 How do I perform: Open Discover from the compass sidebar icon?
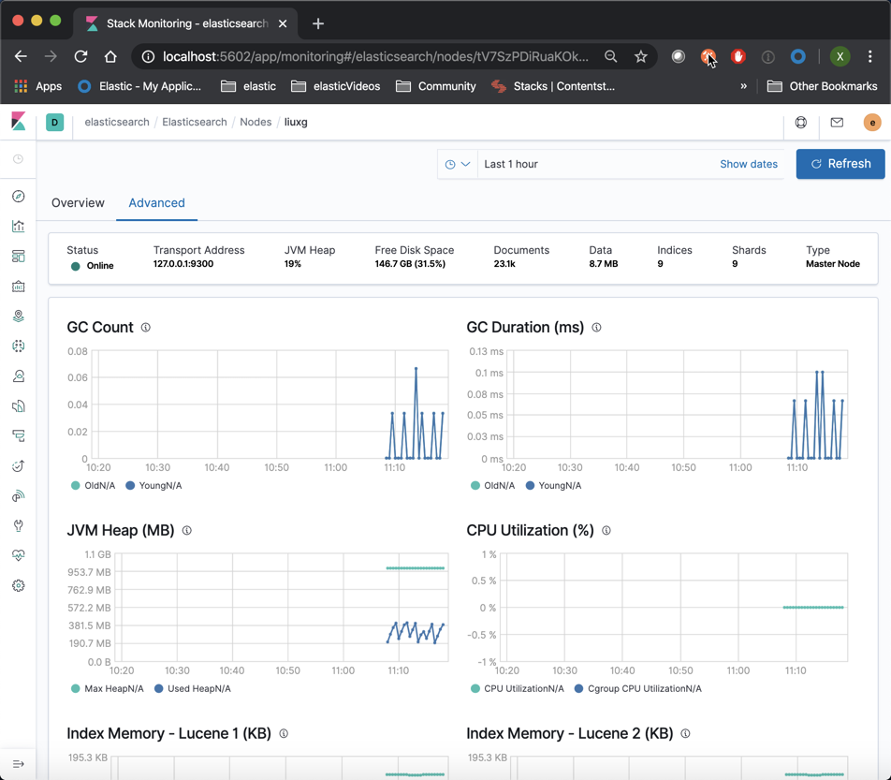[18, 196]
